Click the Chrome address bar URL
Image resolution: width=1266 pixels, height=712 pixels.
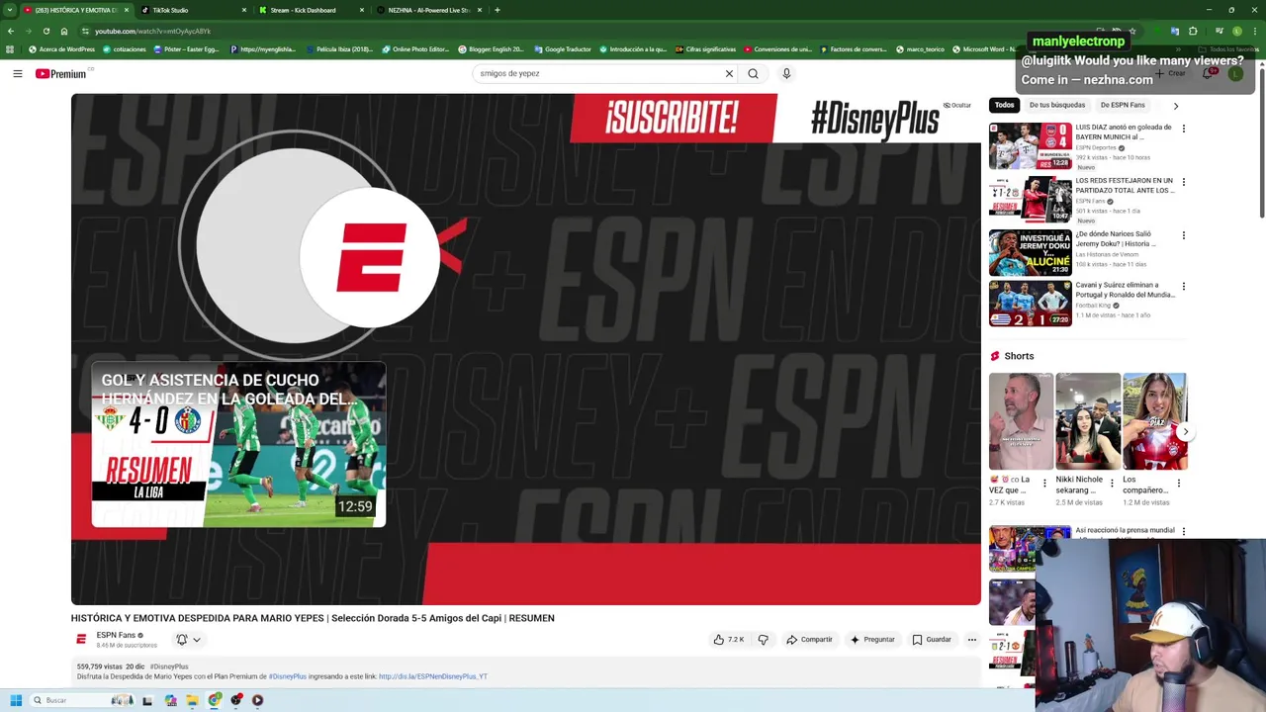[153, 31]
